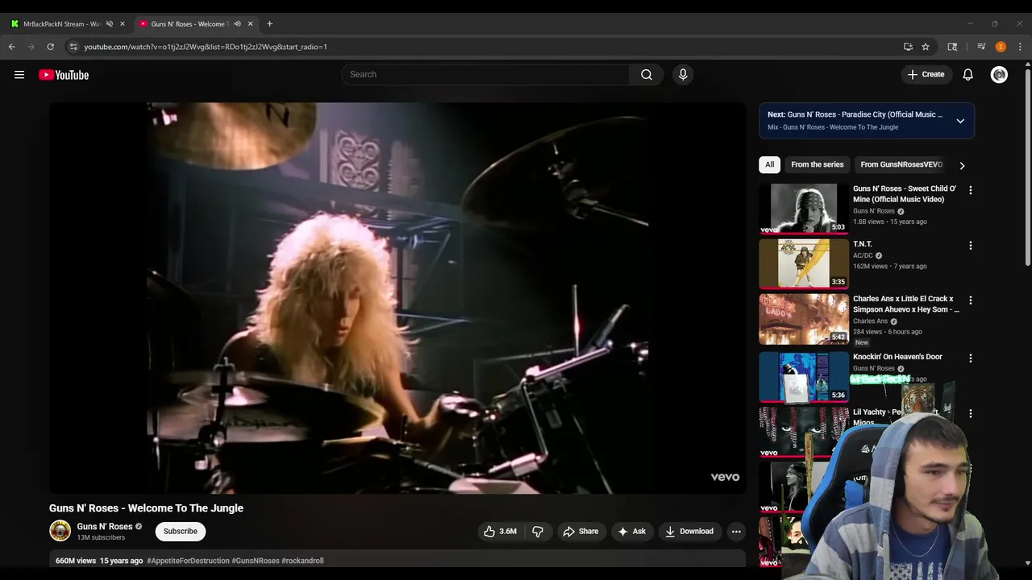Reload the page in browser toolbar

50,47
